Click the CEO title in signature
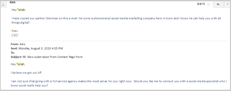This screenshot has width=231, height=91. coord(15,35)
